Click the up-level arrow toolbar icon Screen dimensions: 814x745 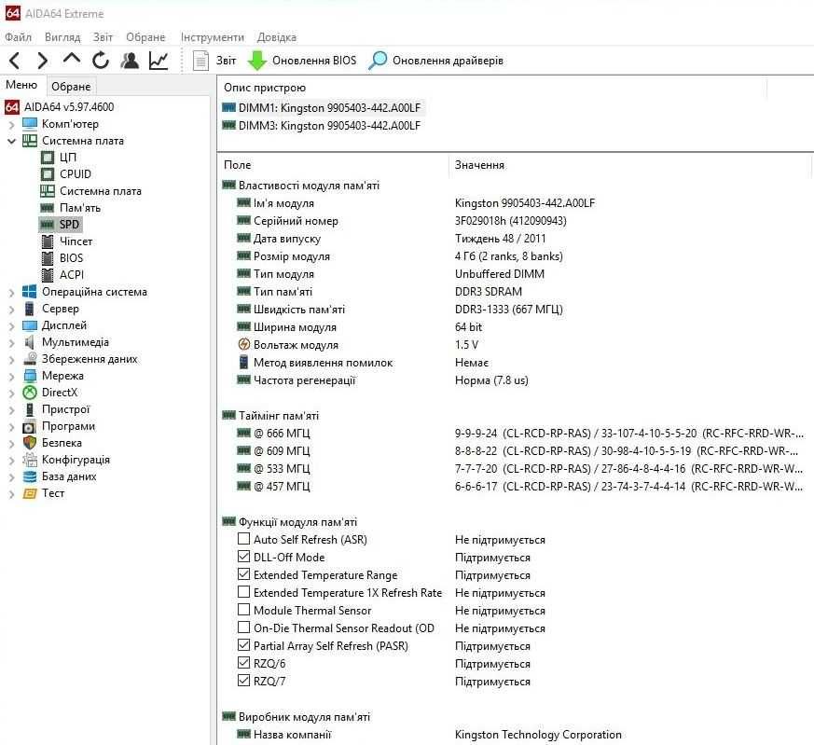pyautogui.click(x=72, y=59)
